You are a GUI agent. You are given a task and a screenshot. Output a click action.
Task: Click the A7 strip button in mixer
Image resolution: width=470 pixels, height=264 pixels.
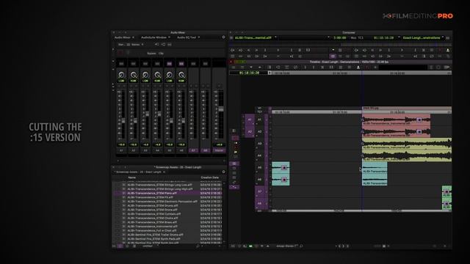coord(193,150)
